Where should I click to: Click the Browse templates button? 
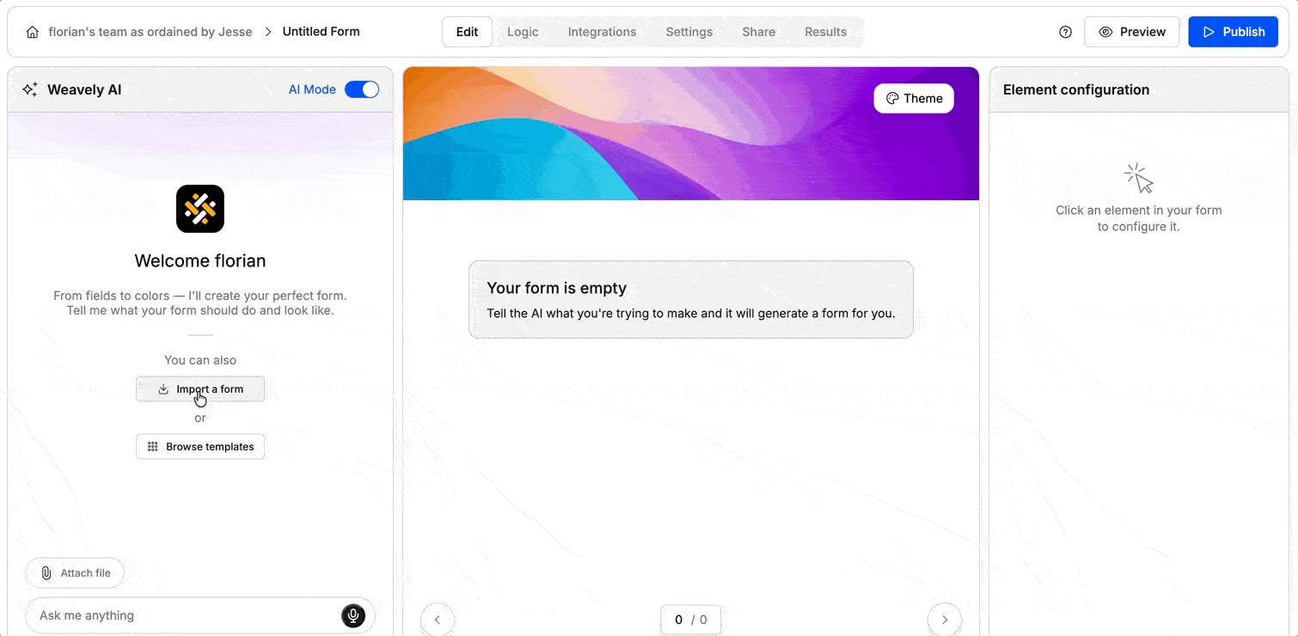(200, 446)
